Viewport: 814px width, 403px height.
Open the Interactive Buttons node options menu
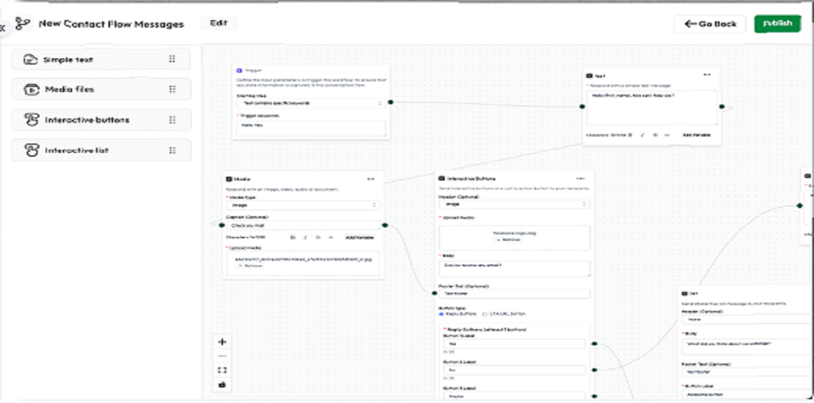coord(580,179)
